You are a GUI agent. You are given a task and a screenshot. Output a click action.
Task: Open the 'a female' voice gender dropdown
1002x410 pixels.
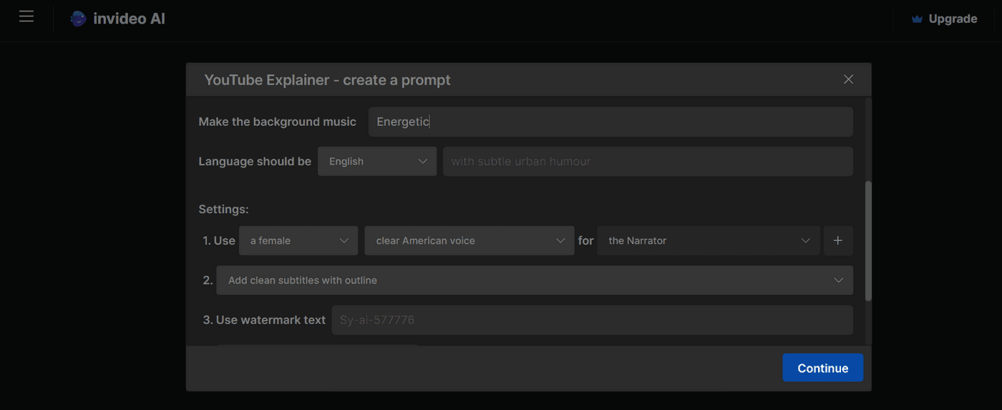(x=298, y=240)
